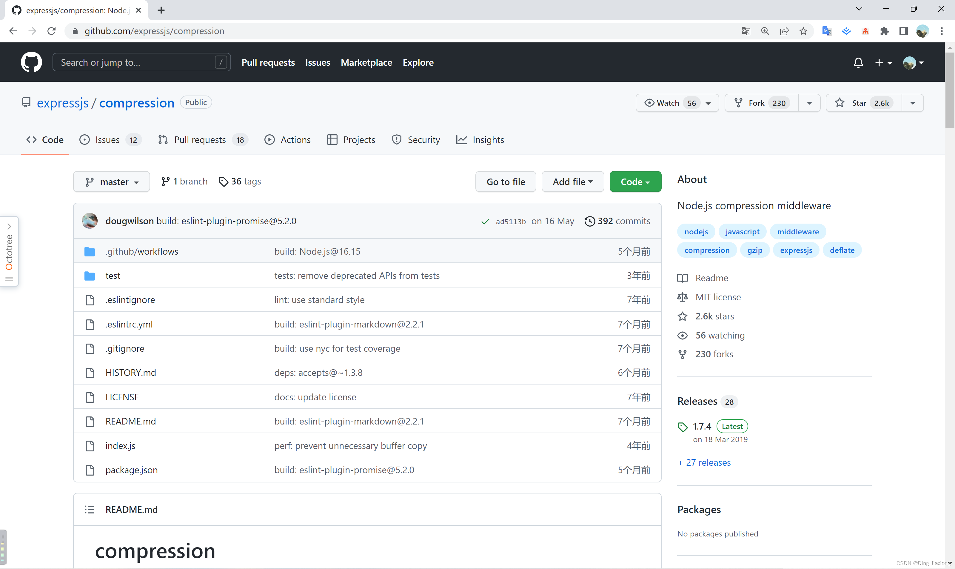Open the test folder
This screenshot has height=569, width=955.
113,275
